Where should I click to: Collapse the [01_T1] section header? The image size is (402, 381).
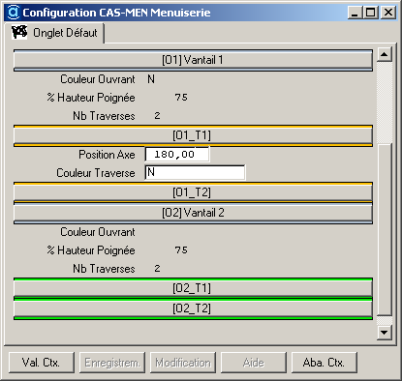click(x=193, y=135)
